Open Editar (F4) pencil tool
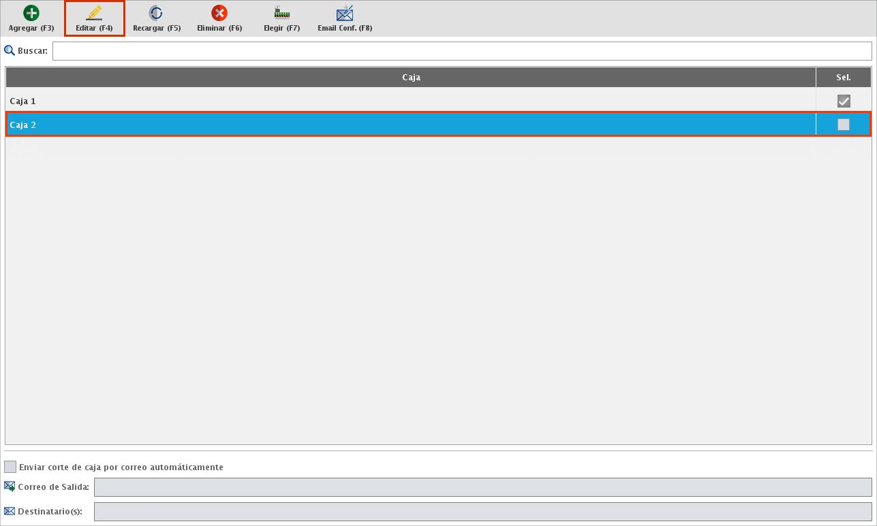This screenshot has height=526, width=877. tap(95, 14)
